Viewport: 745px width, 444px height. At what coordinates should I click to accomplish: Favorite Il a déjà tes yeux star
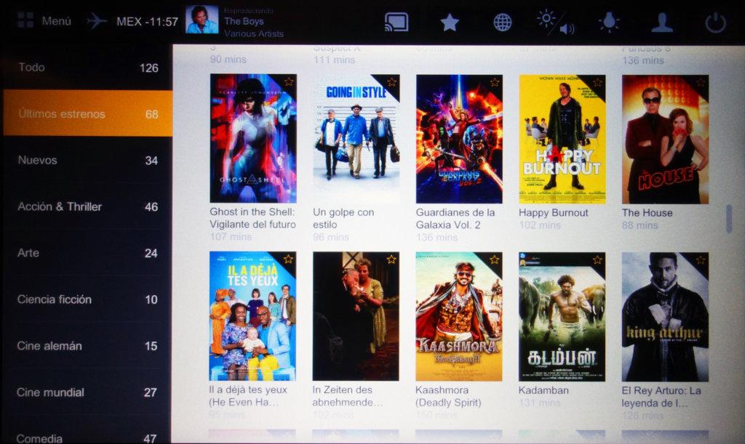(x=288, y=259)
